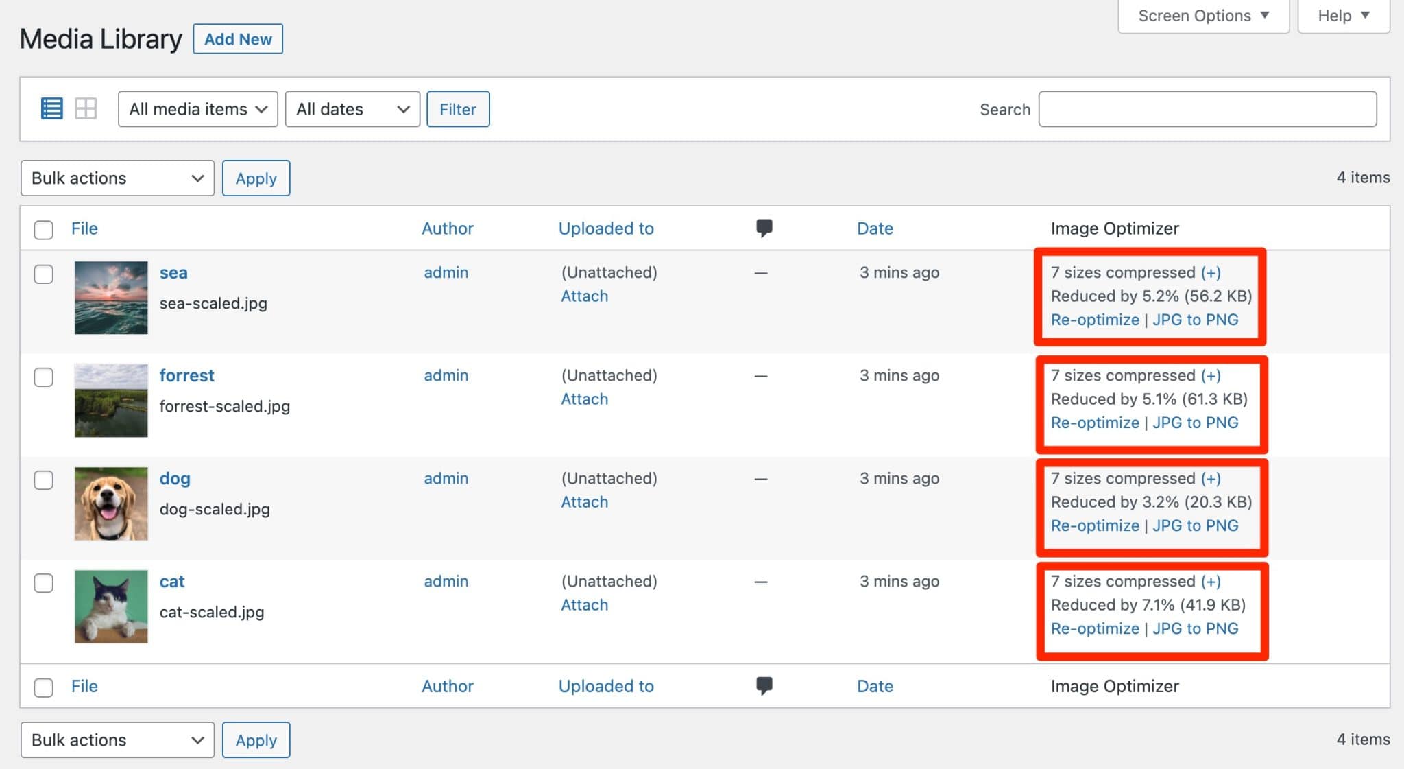
Task: Tick the checkbox for sea row
Action: pos(44,274)
